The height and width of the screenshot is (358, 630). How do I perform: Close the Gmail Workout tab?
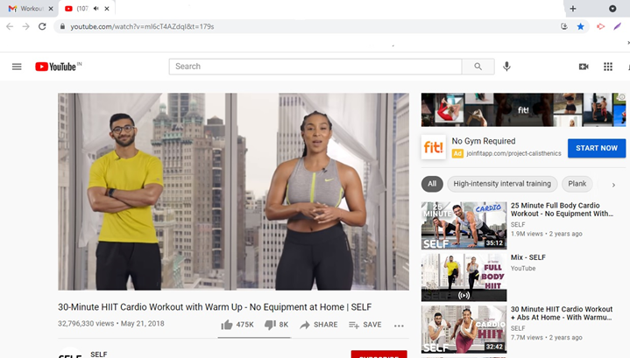[x=51, y=9]
